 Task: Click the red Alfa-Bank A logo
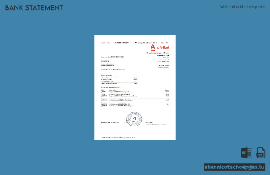[x=153, y=47]
